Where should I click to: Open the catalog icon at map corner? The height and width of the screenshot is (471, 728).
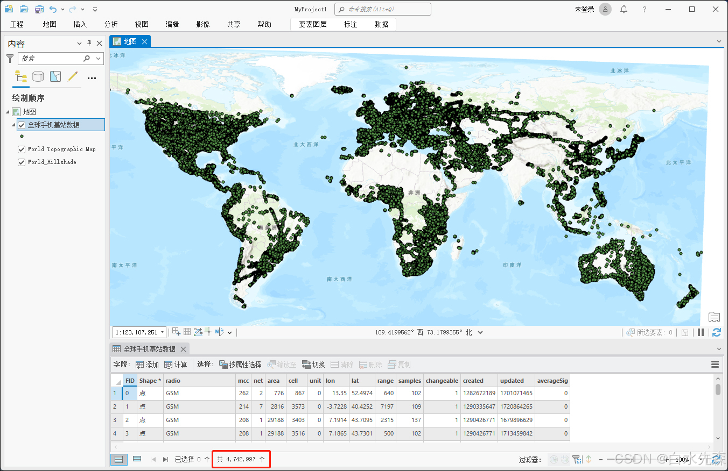(714, 316)
